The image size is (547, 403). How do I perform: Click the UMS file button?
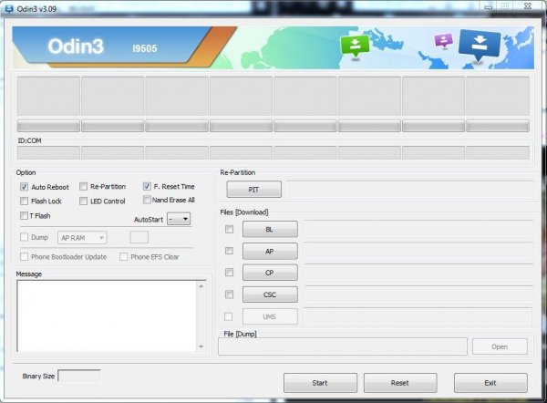[x=270, y=316]
